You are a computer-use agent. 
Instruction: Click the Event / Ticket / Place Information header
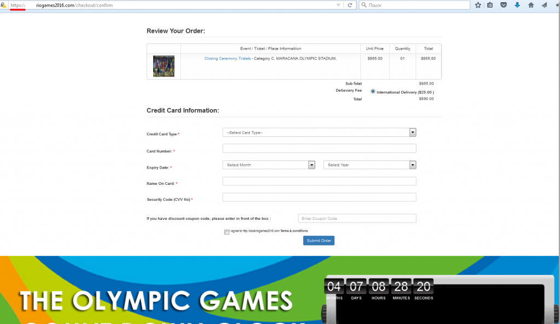[271, 49]
